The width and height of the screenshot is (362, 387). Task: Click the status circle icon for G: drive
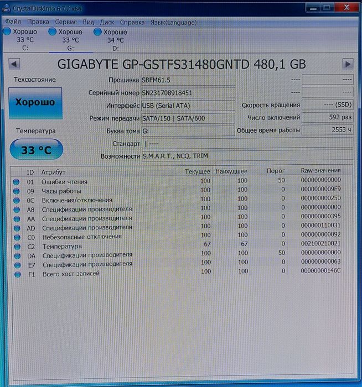coord(53,32)
